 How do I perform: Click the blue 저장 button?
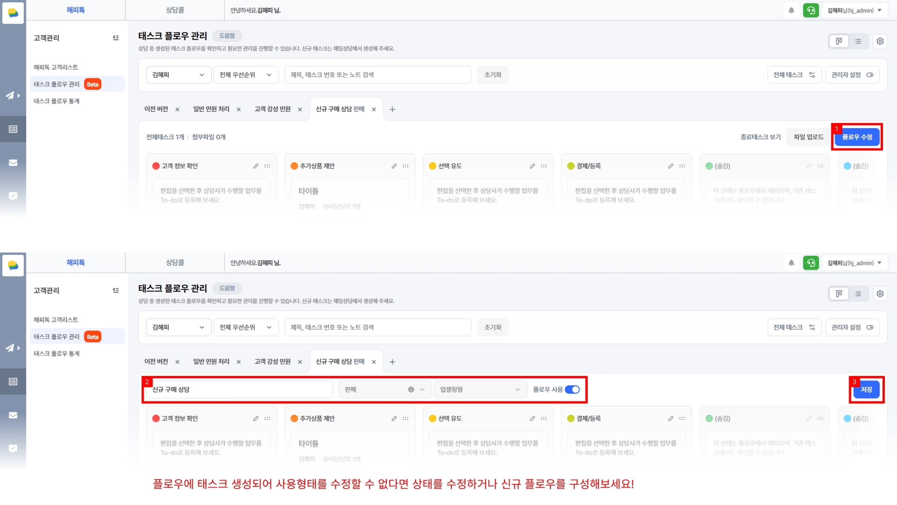click(x=866, y=390)
